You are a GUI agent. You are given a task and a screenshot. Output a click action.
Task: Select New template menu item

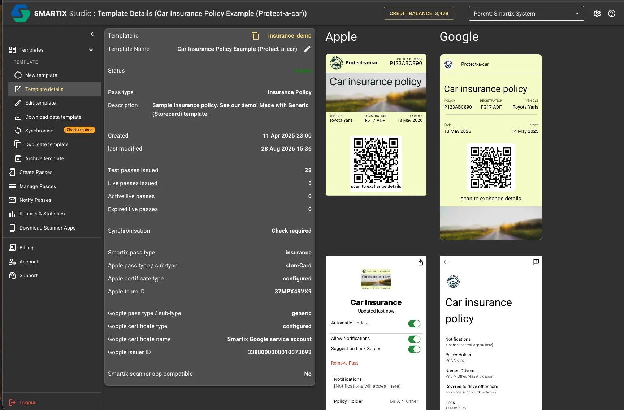click(x=55, y=75)
